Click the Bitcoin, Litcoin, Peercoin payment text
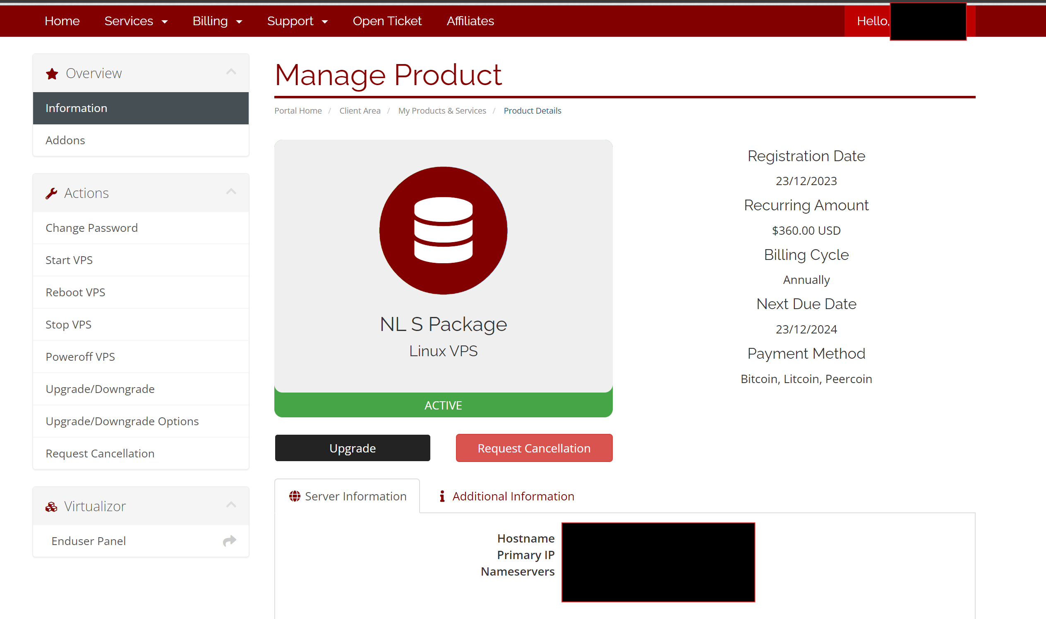 806,379
